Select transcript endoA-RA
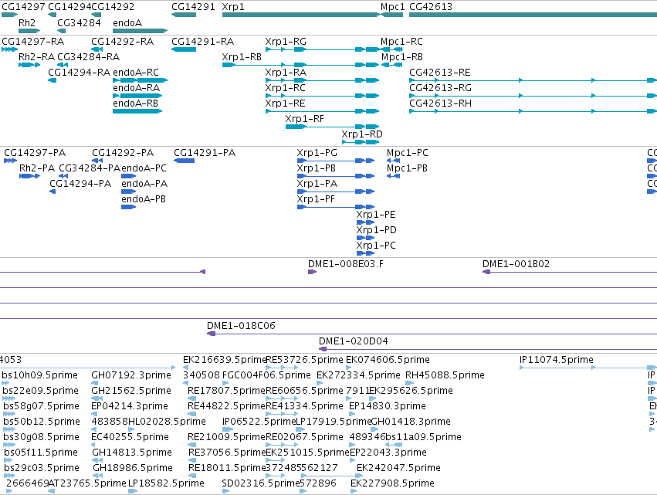657x495 pixels. tap(136, 88)
